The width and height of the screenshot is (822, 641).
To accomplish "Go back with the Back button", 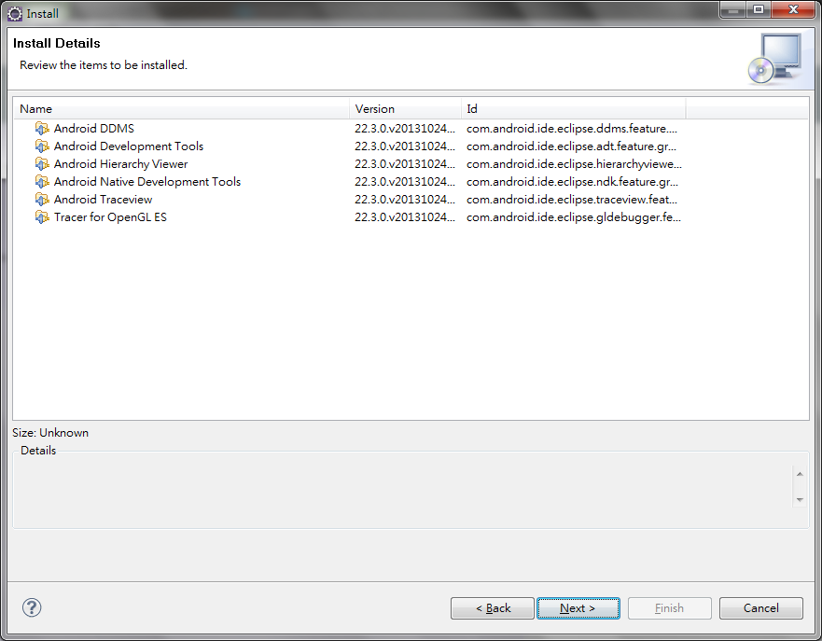I will (x=493, y=608).
